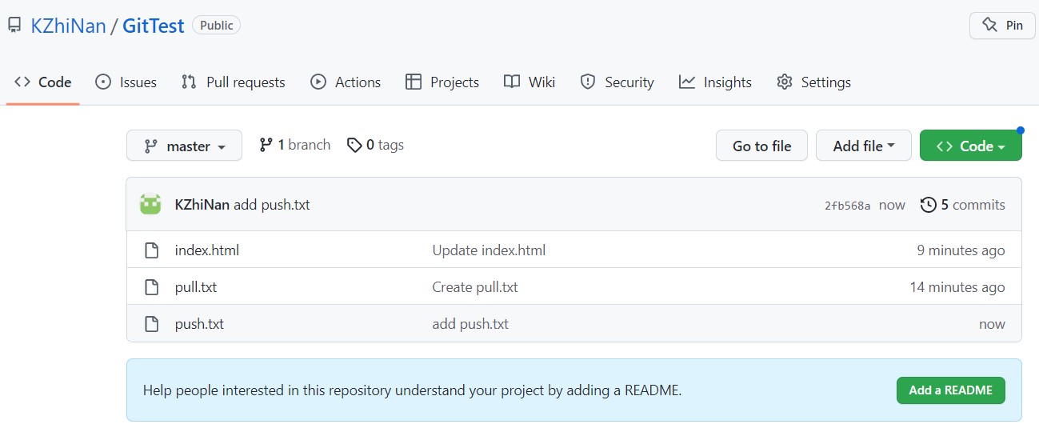Viewport: 1039px width, 436px height.
Task: Open the KZhiNan owner profile link
Action: coord(68,26)
